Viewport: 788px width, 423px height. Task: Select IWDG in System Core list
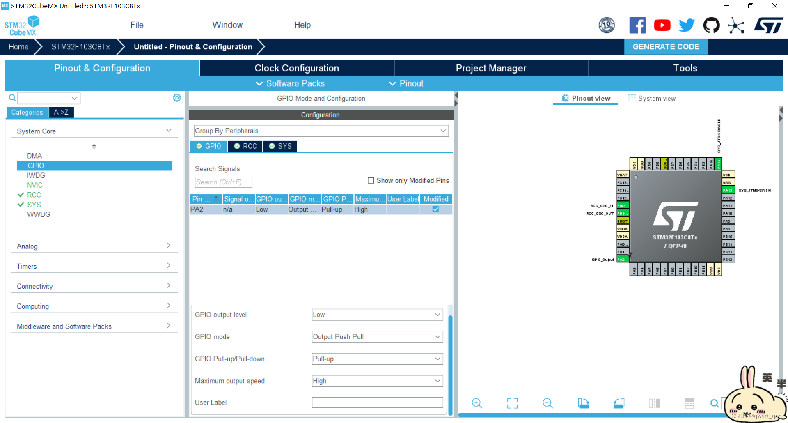36,175
